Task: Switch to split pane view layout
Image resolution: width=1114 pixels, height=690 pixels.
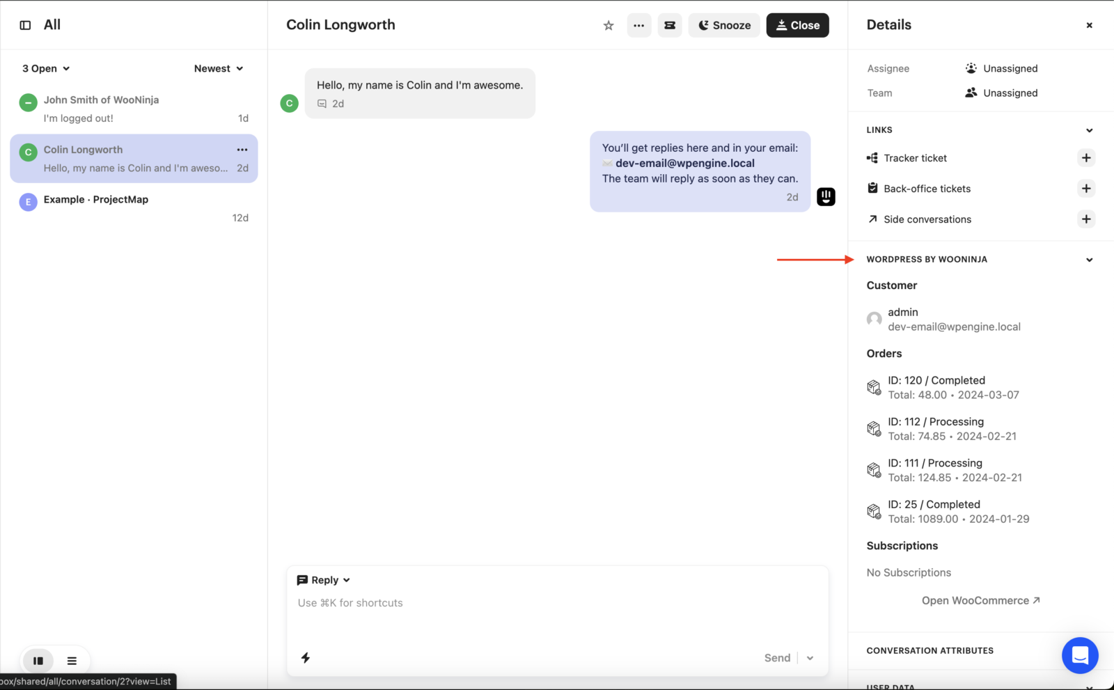Action: click(38, 661)
